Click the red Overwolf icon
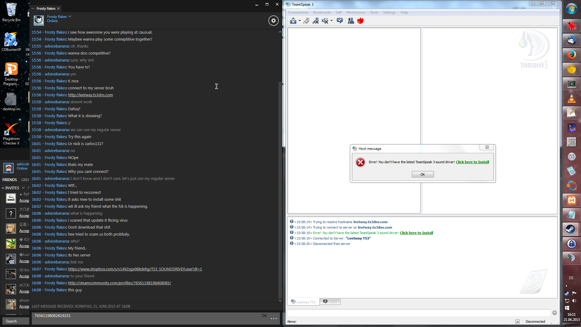 (360, 21)
